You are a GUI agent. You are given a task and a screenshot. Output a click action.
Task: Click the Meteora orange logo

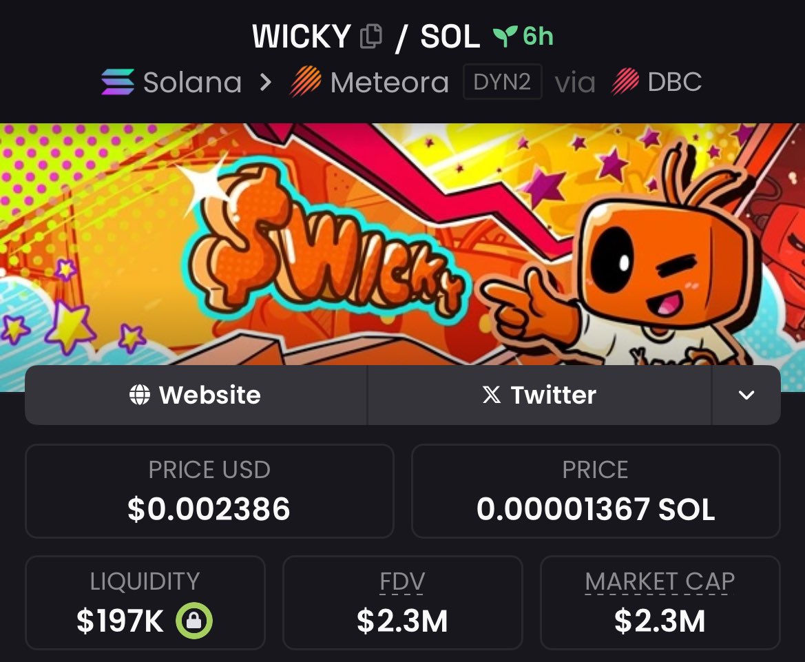pos(306,82)
